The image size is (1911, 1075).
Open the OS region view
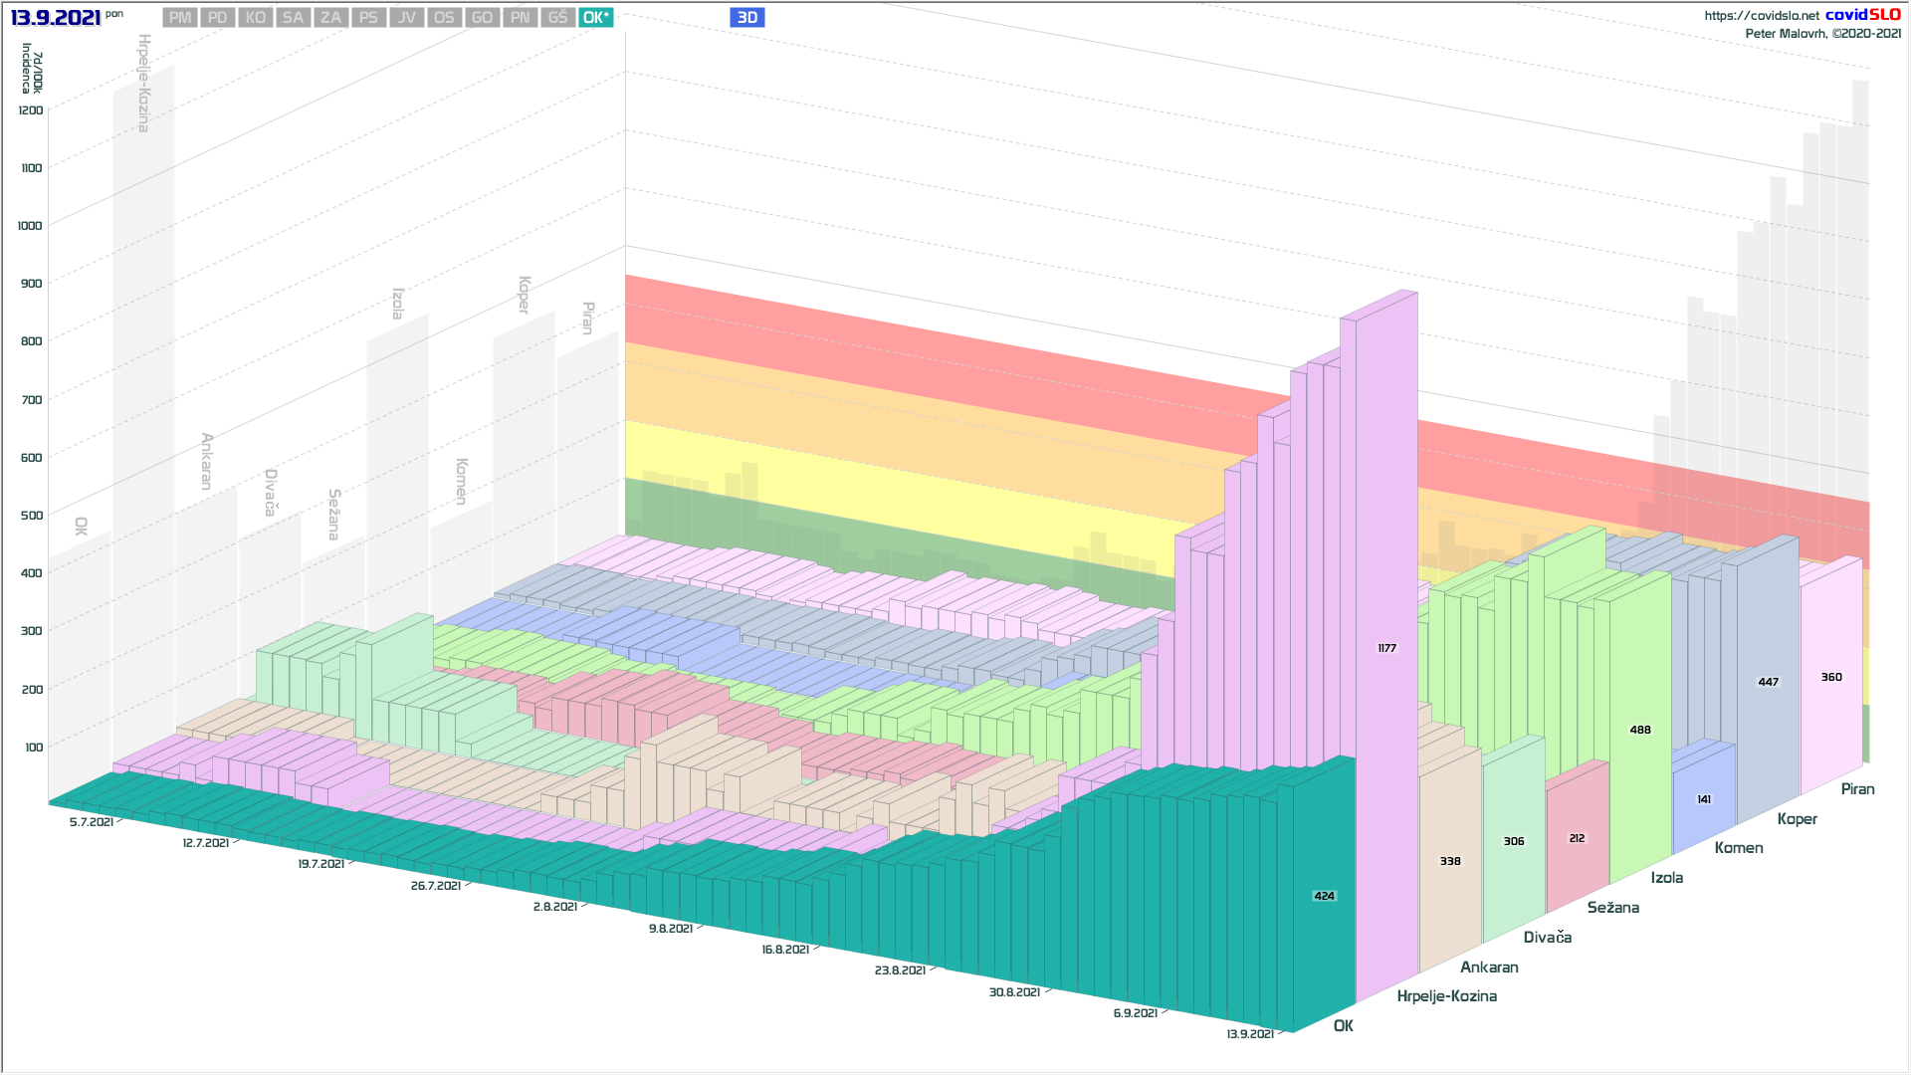click(x=444, y=18)
